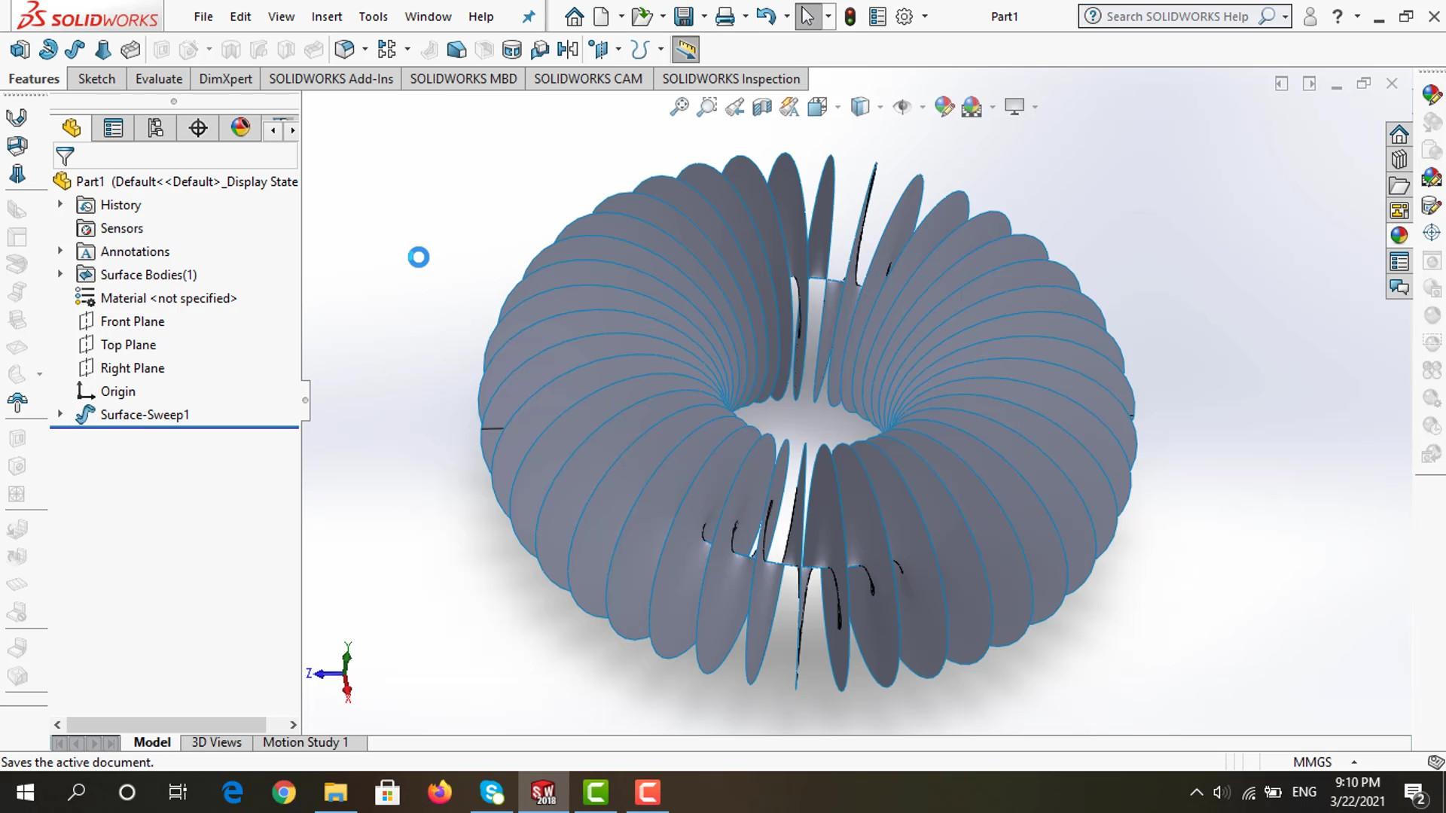Viewport: 1446px width, 813px height.
Task: Switch to the Motion Study 1 tab
Action: point(305,742)
